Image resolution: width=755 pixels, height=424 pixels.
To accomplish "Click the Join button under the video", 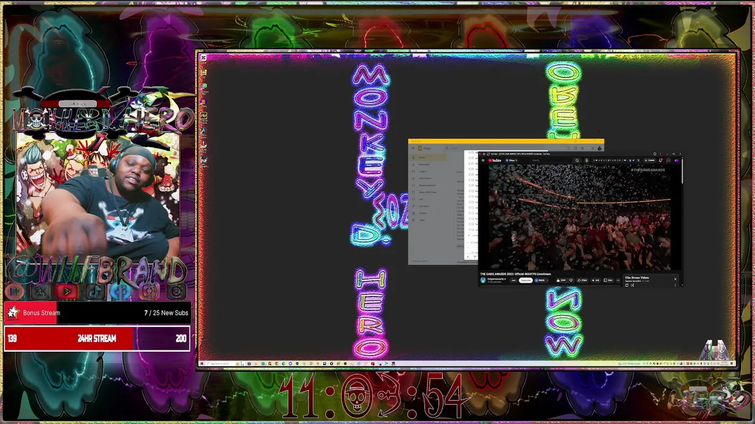I will pyautogui.click(x=513, y=280).
